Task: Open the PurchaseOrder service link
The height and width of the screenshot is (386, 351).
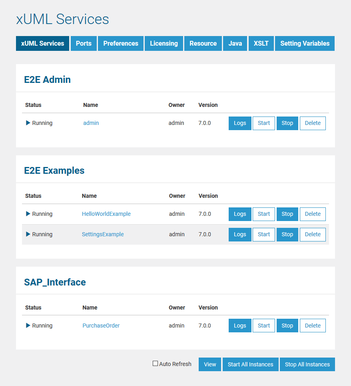Action: 101,326
